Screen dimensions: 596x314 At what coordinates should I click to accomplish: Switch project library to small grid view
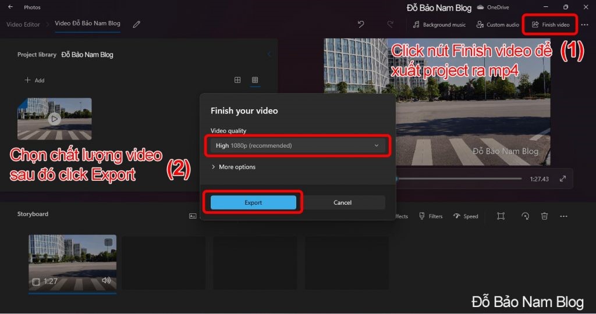tap(255, 80)
